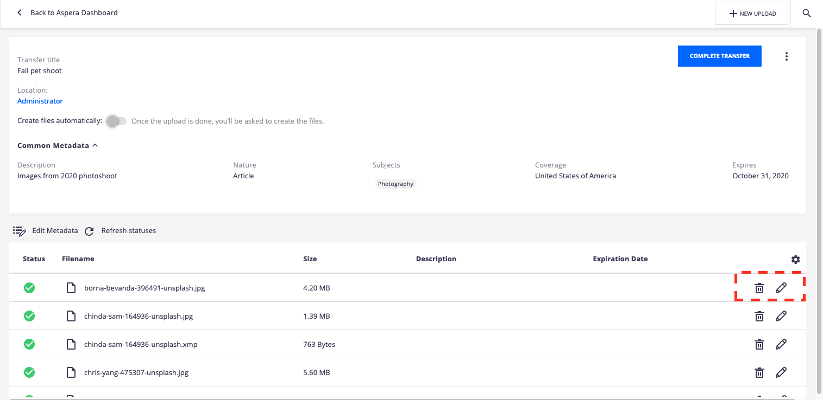Delete chinda-sam-164936-unsplash.jpg with trash icon
The width and height of the screenshot is (823, 400).
click(x=759, y=317)
